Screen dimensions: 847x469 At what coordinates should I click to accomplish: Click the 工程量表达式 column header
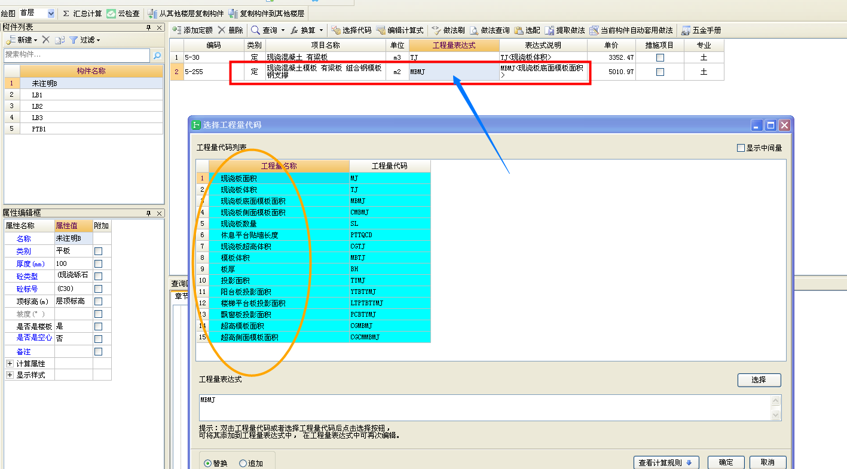[x=454, y=45]
